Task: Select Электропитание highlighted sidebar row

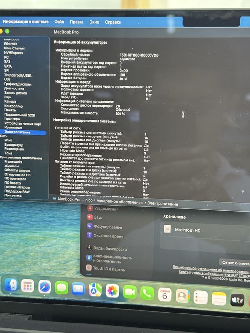Action: [23, 132]
